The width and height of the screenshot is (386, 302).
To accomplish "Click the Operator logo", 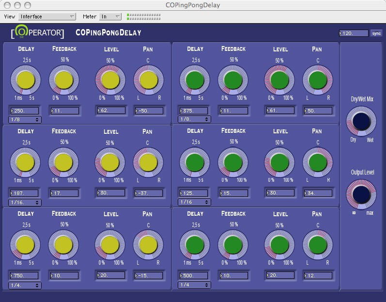I will pyautogui.click(x=37, y=32).
